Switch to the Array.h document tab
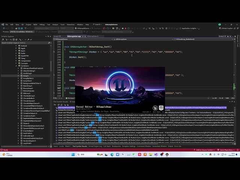The image size is (240, 180). click(x=56, y=36)
